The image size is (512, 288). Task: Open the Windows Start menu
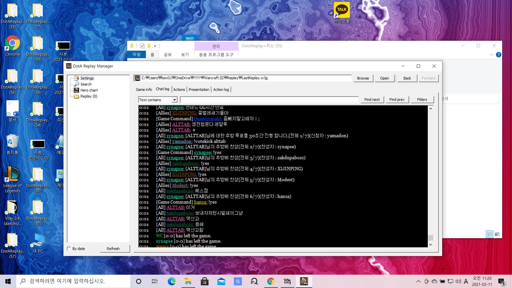(x=8, y=281)
